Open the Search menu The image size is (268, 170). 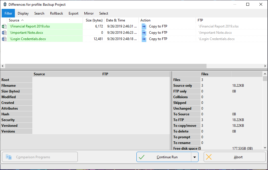pyautogui.click(x=39, y=13)
